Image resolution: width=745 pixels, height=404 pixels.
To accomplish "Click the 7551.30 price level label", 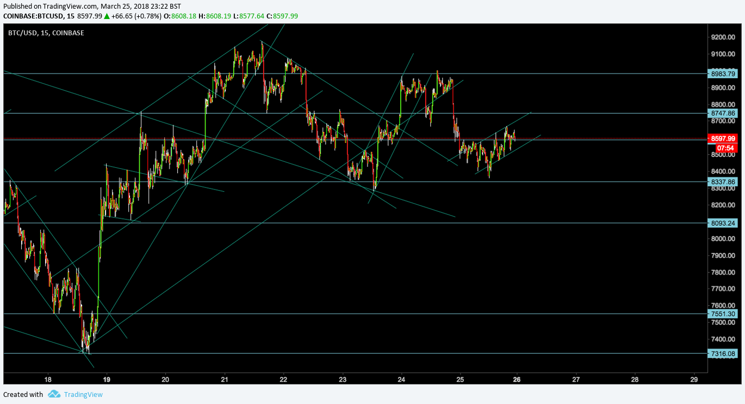I will point(723,314).
